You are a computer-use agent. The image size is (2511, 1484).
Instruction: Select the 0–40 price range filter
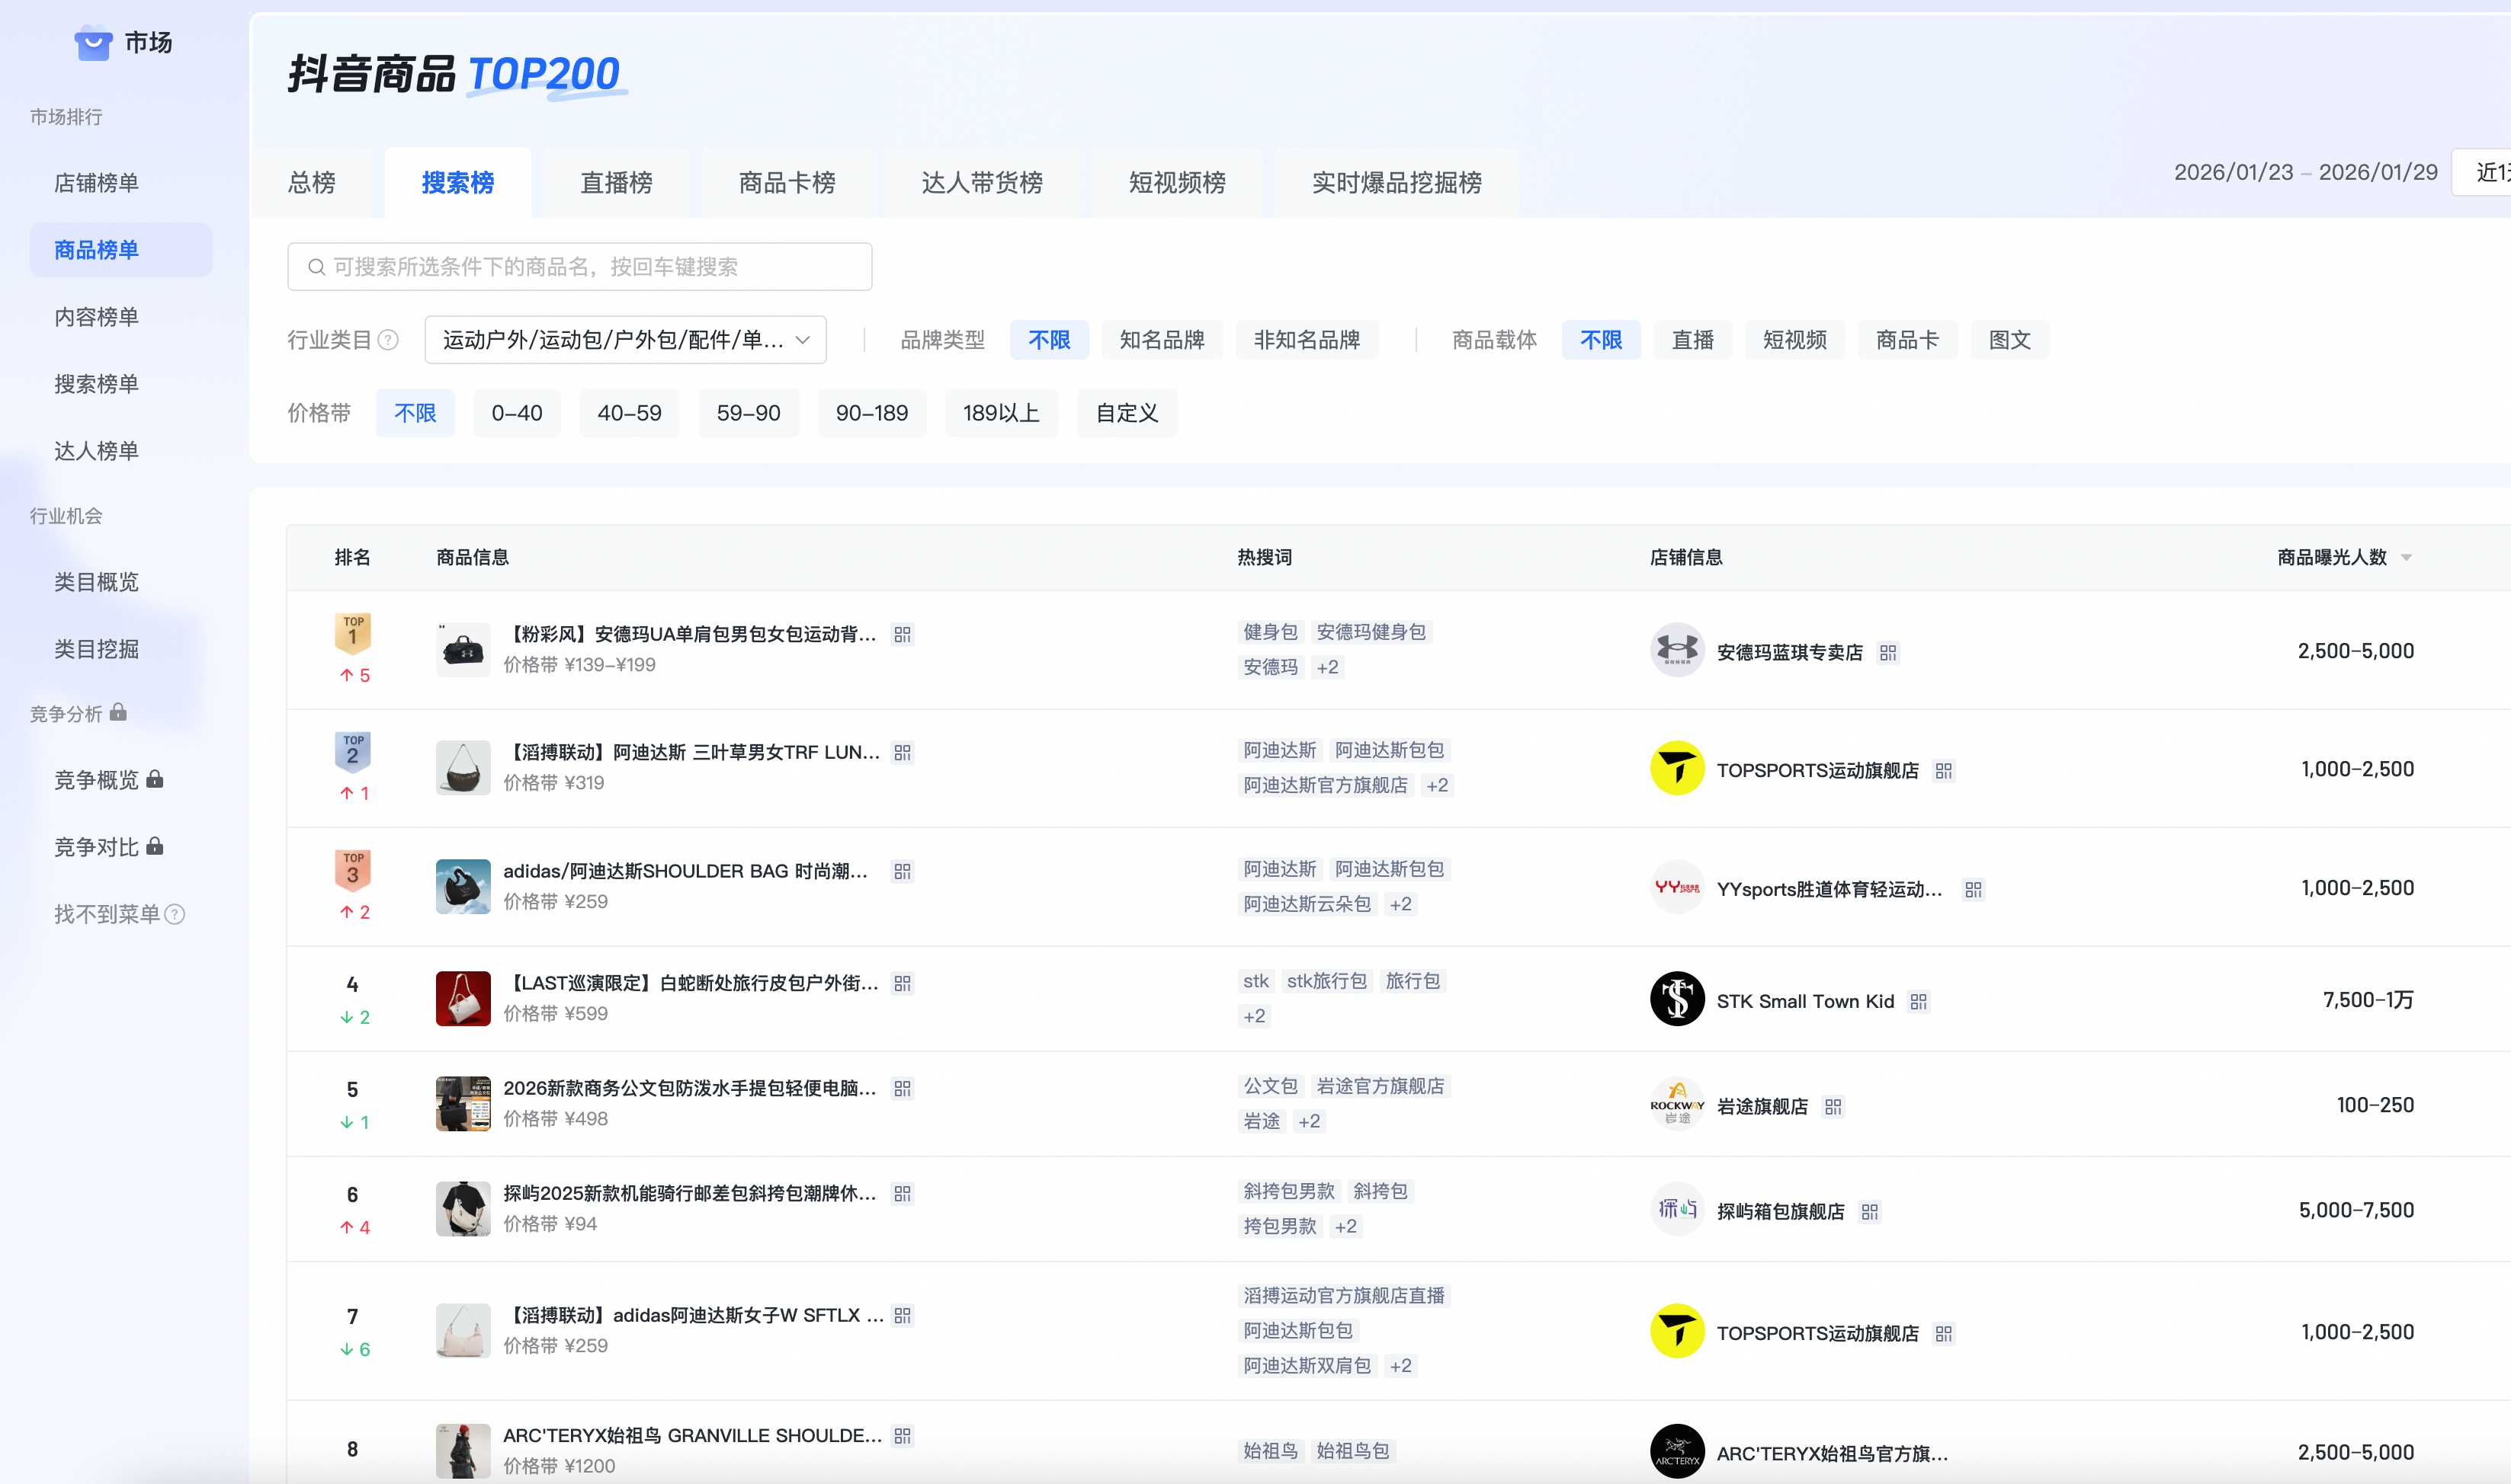coord(516,412)
